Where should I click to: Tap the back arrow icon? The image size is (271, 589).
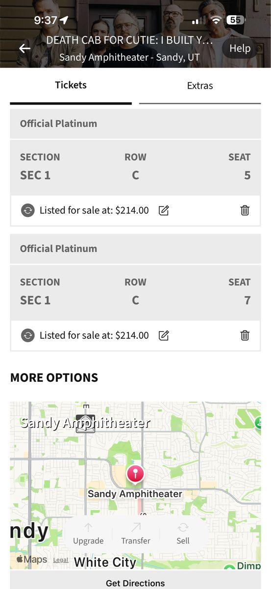click(x=25, y=48)
